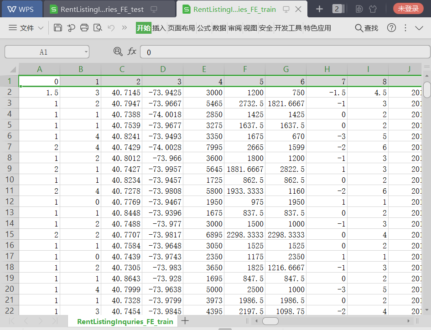This screenshot has width=431, height=330.
Task: Click cell with value -74.0018
Action: [x=163, y=114]
